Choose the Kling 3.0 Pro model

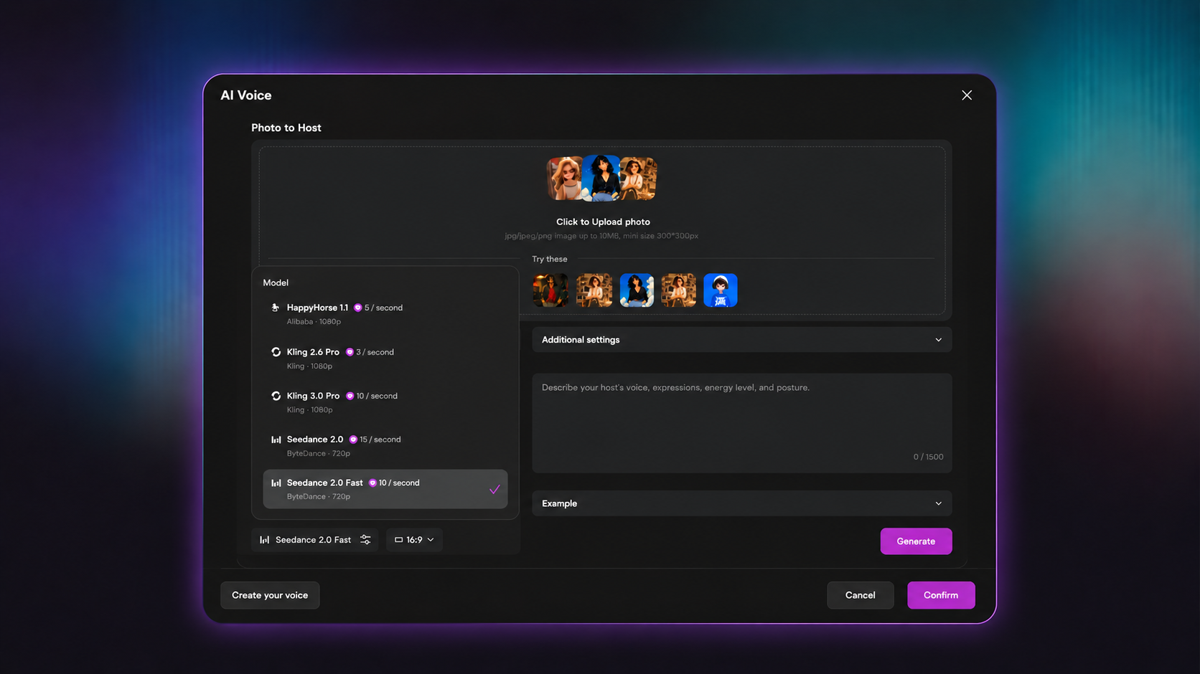point(385,402)
